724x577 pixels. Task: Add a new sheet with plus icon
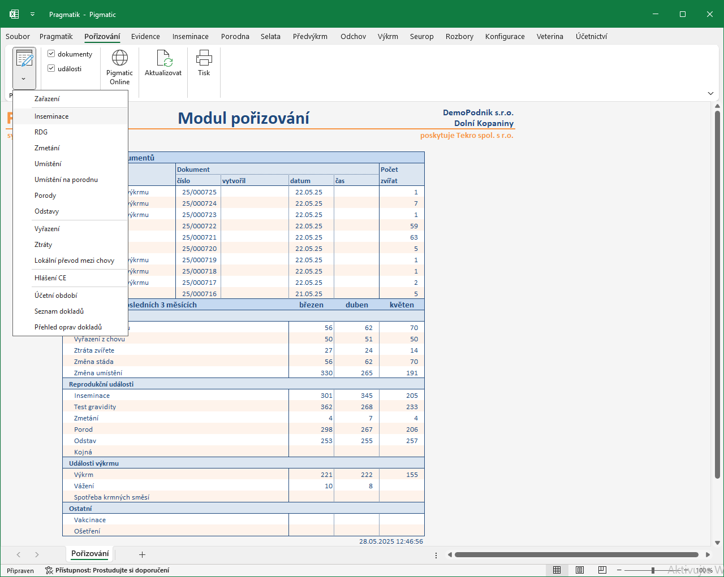142,555
